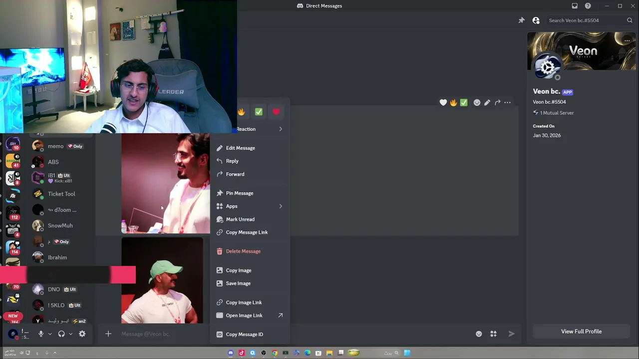
Task: Open the SnowMuh direct message
Action: tap(62, 226)
